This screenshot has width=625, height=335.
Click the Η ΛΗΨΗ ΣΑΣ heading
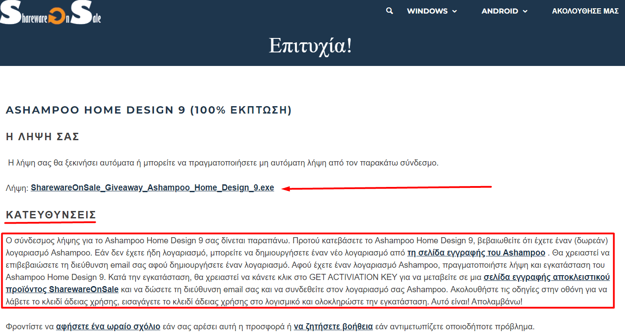[42, 137]
